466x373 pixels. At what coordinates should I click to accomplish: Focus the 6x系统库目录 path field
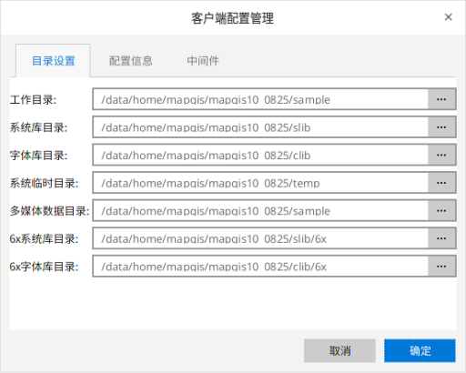[x=260, y=238]
